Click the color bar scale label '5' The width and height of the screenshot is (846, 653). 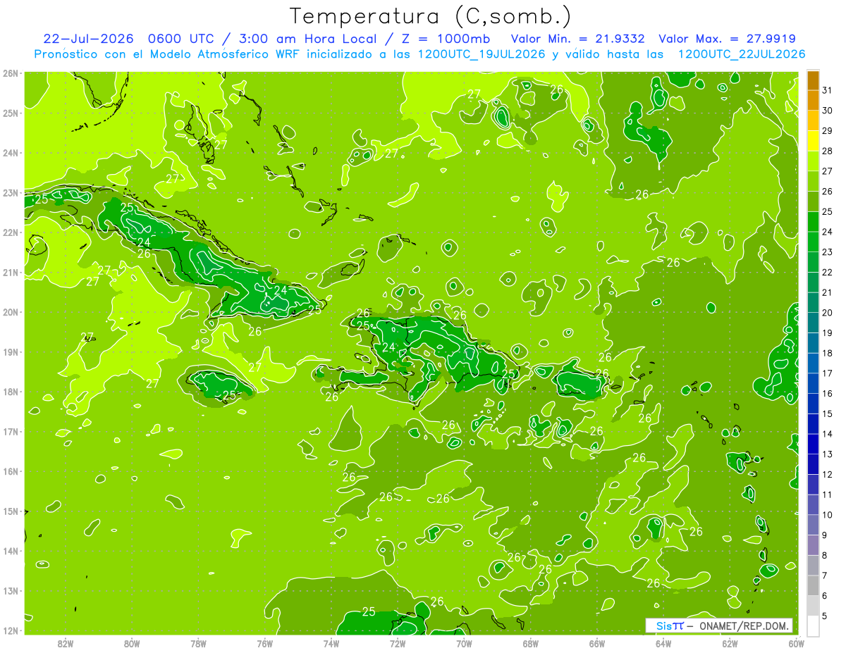click(825, 616)
